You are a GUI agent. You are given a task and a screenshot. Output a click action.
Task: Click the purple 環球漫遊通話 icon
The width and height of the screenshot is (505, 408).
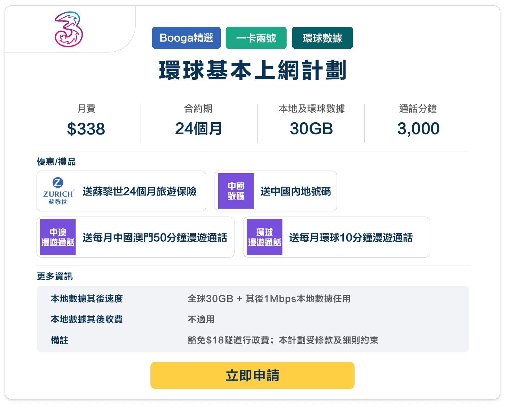tap(264, 237)
